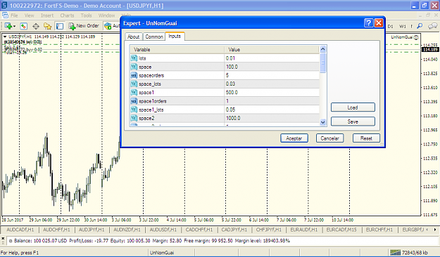440x257 pixels.
Task: Click the space2 variable type icon
Action: tap(134, 118)
